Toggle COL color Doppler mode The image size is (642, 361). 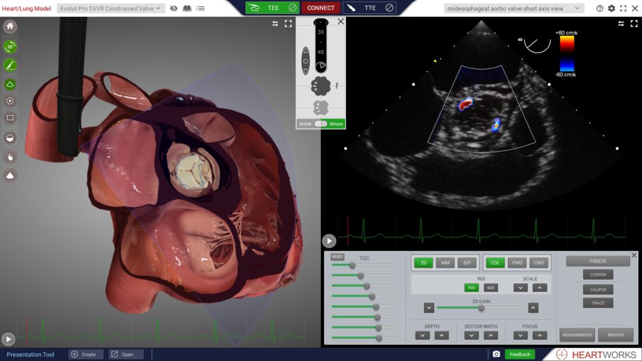[x=495, y=263]
